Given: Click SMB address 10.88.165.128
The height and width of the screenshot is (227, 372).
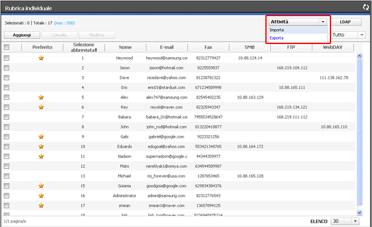Looking at the screenshot, I should (x=250, y=176).
